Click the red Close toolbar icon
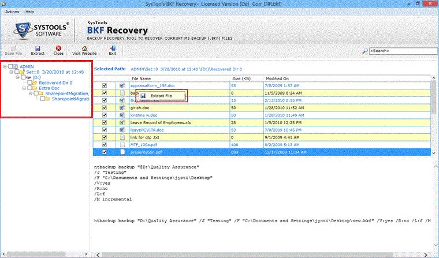 click(x=58, y=48)
